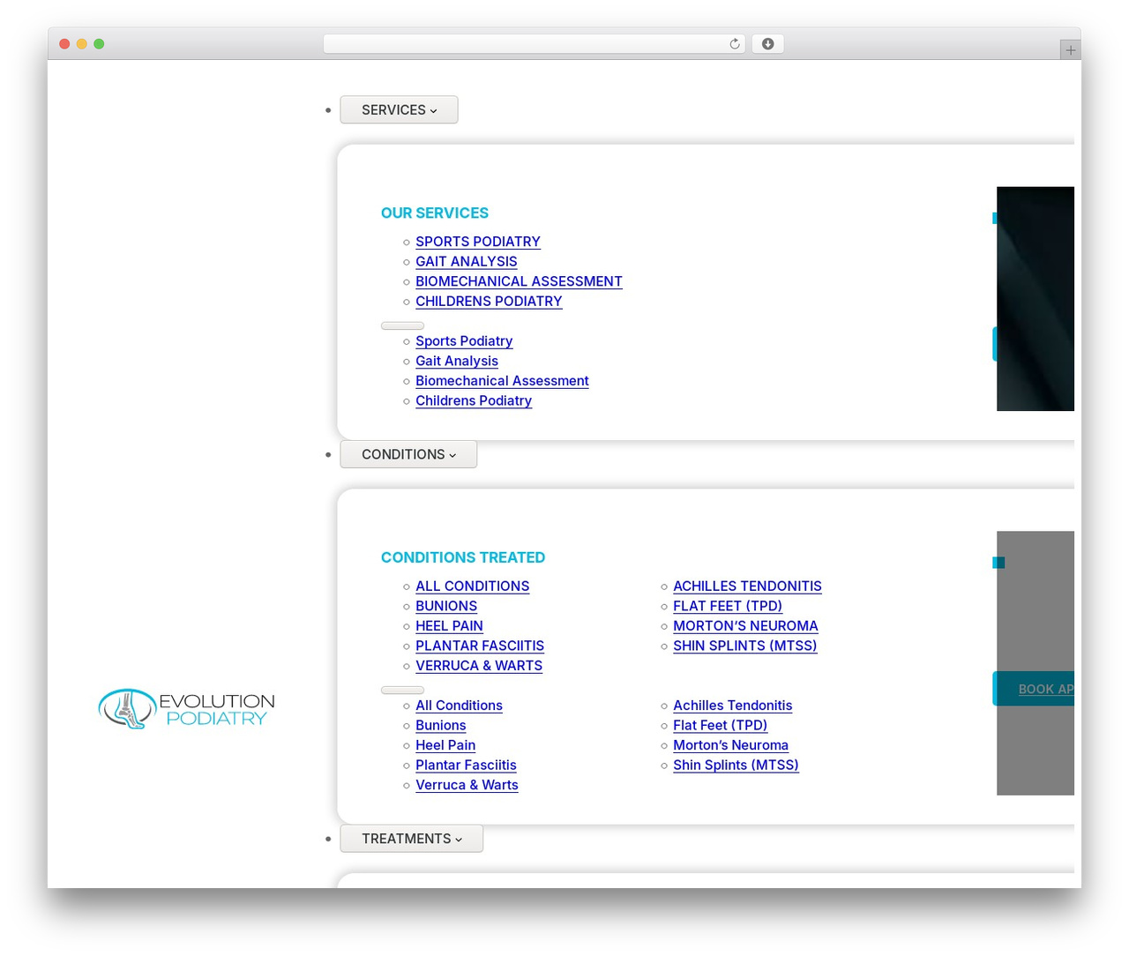The image size is (1129, 956).
Task: Click the small blank button under Our Services
Action: click(402, 325)
